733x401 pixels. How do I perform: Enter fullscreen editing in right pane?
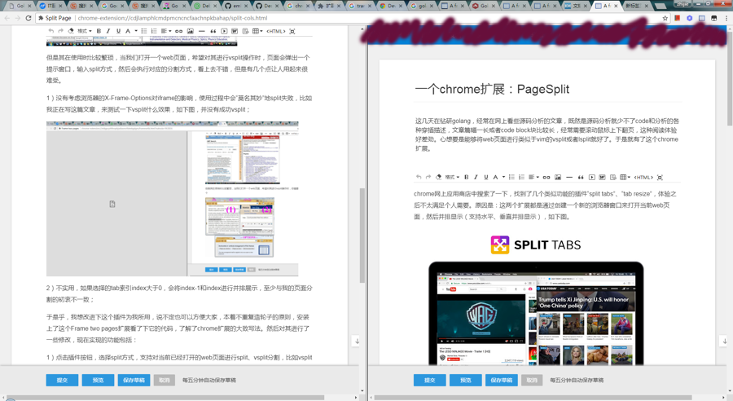[x=660, y=178]
